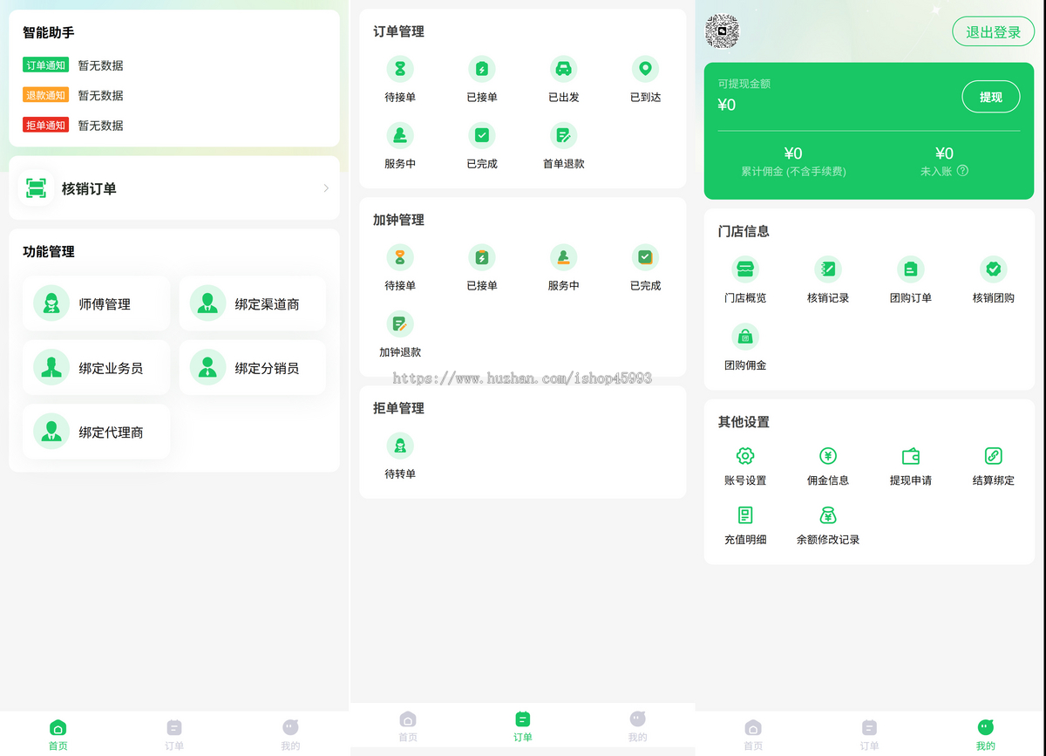The width and height of the screenshot is (1046, 756).
Task: Select 加钟退款 under 加钟管理
Action: pyautogui.click(x=400, y=324)
